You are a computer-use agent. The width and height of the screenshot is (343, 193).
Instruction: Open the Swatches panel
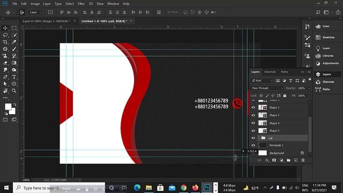coord(325,38)
